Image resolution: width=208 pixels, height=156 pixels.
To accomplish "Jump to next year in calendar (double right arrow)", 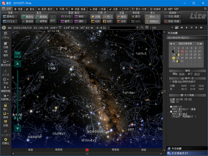I will [201, 44].
